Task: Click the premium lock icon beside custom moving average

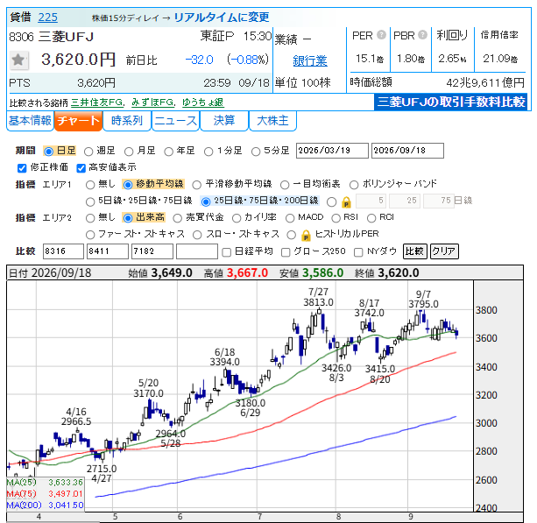Action: click(347, 202)
